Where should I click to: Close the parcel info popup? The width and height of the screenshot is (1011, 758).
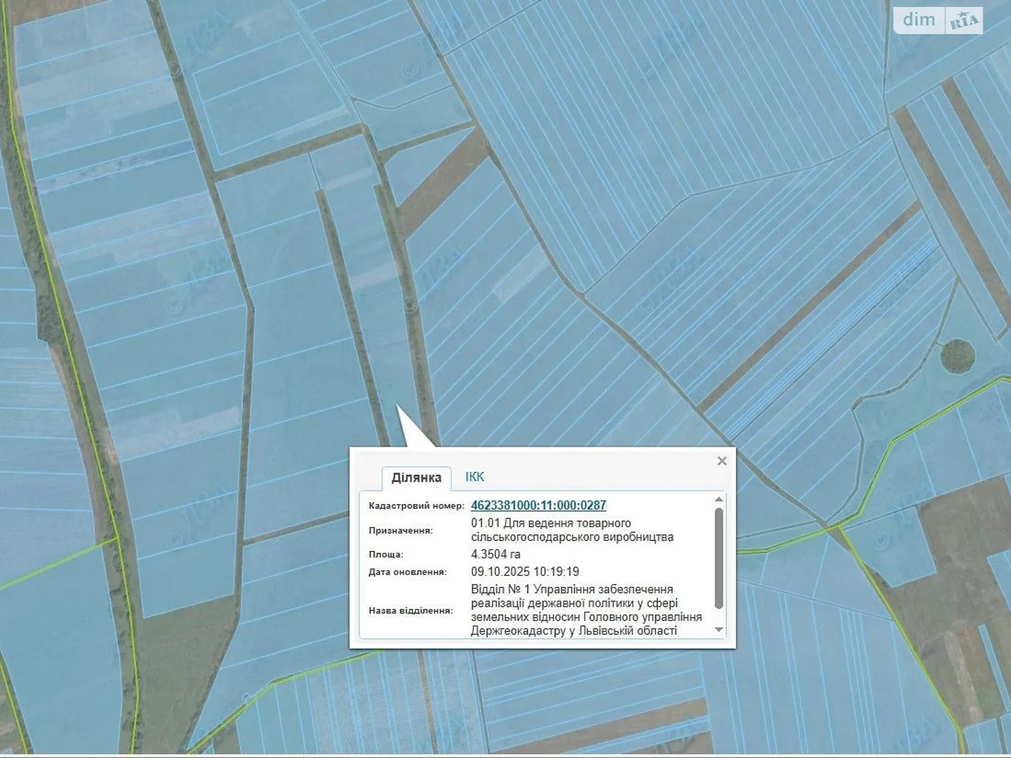[x=722, y=461]
